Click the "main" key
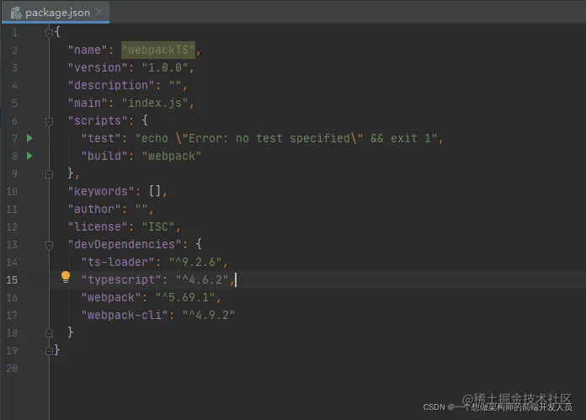The width and height of the screenshot is (586, 420). 88,103
